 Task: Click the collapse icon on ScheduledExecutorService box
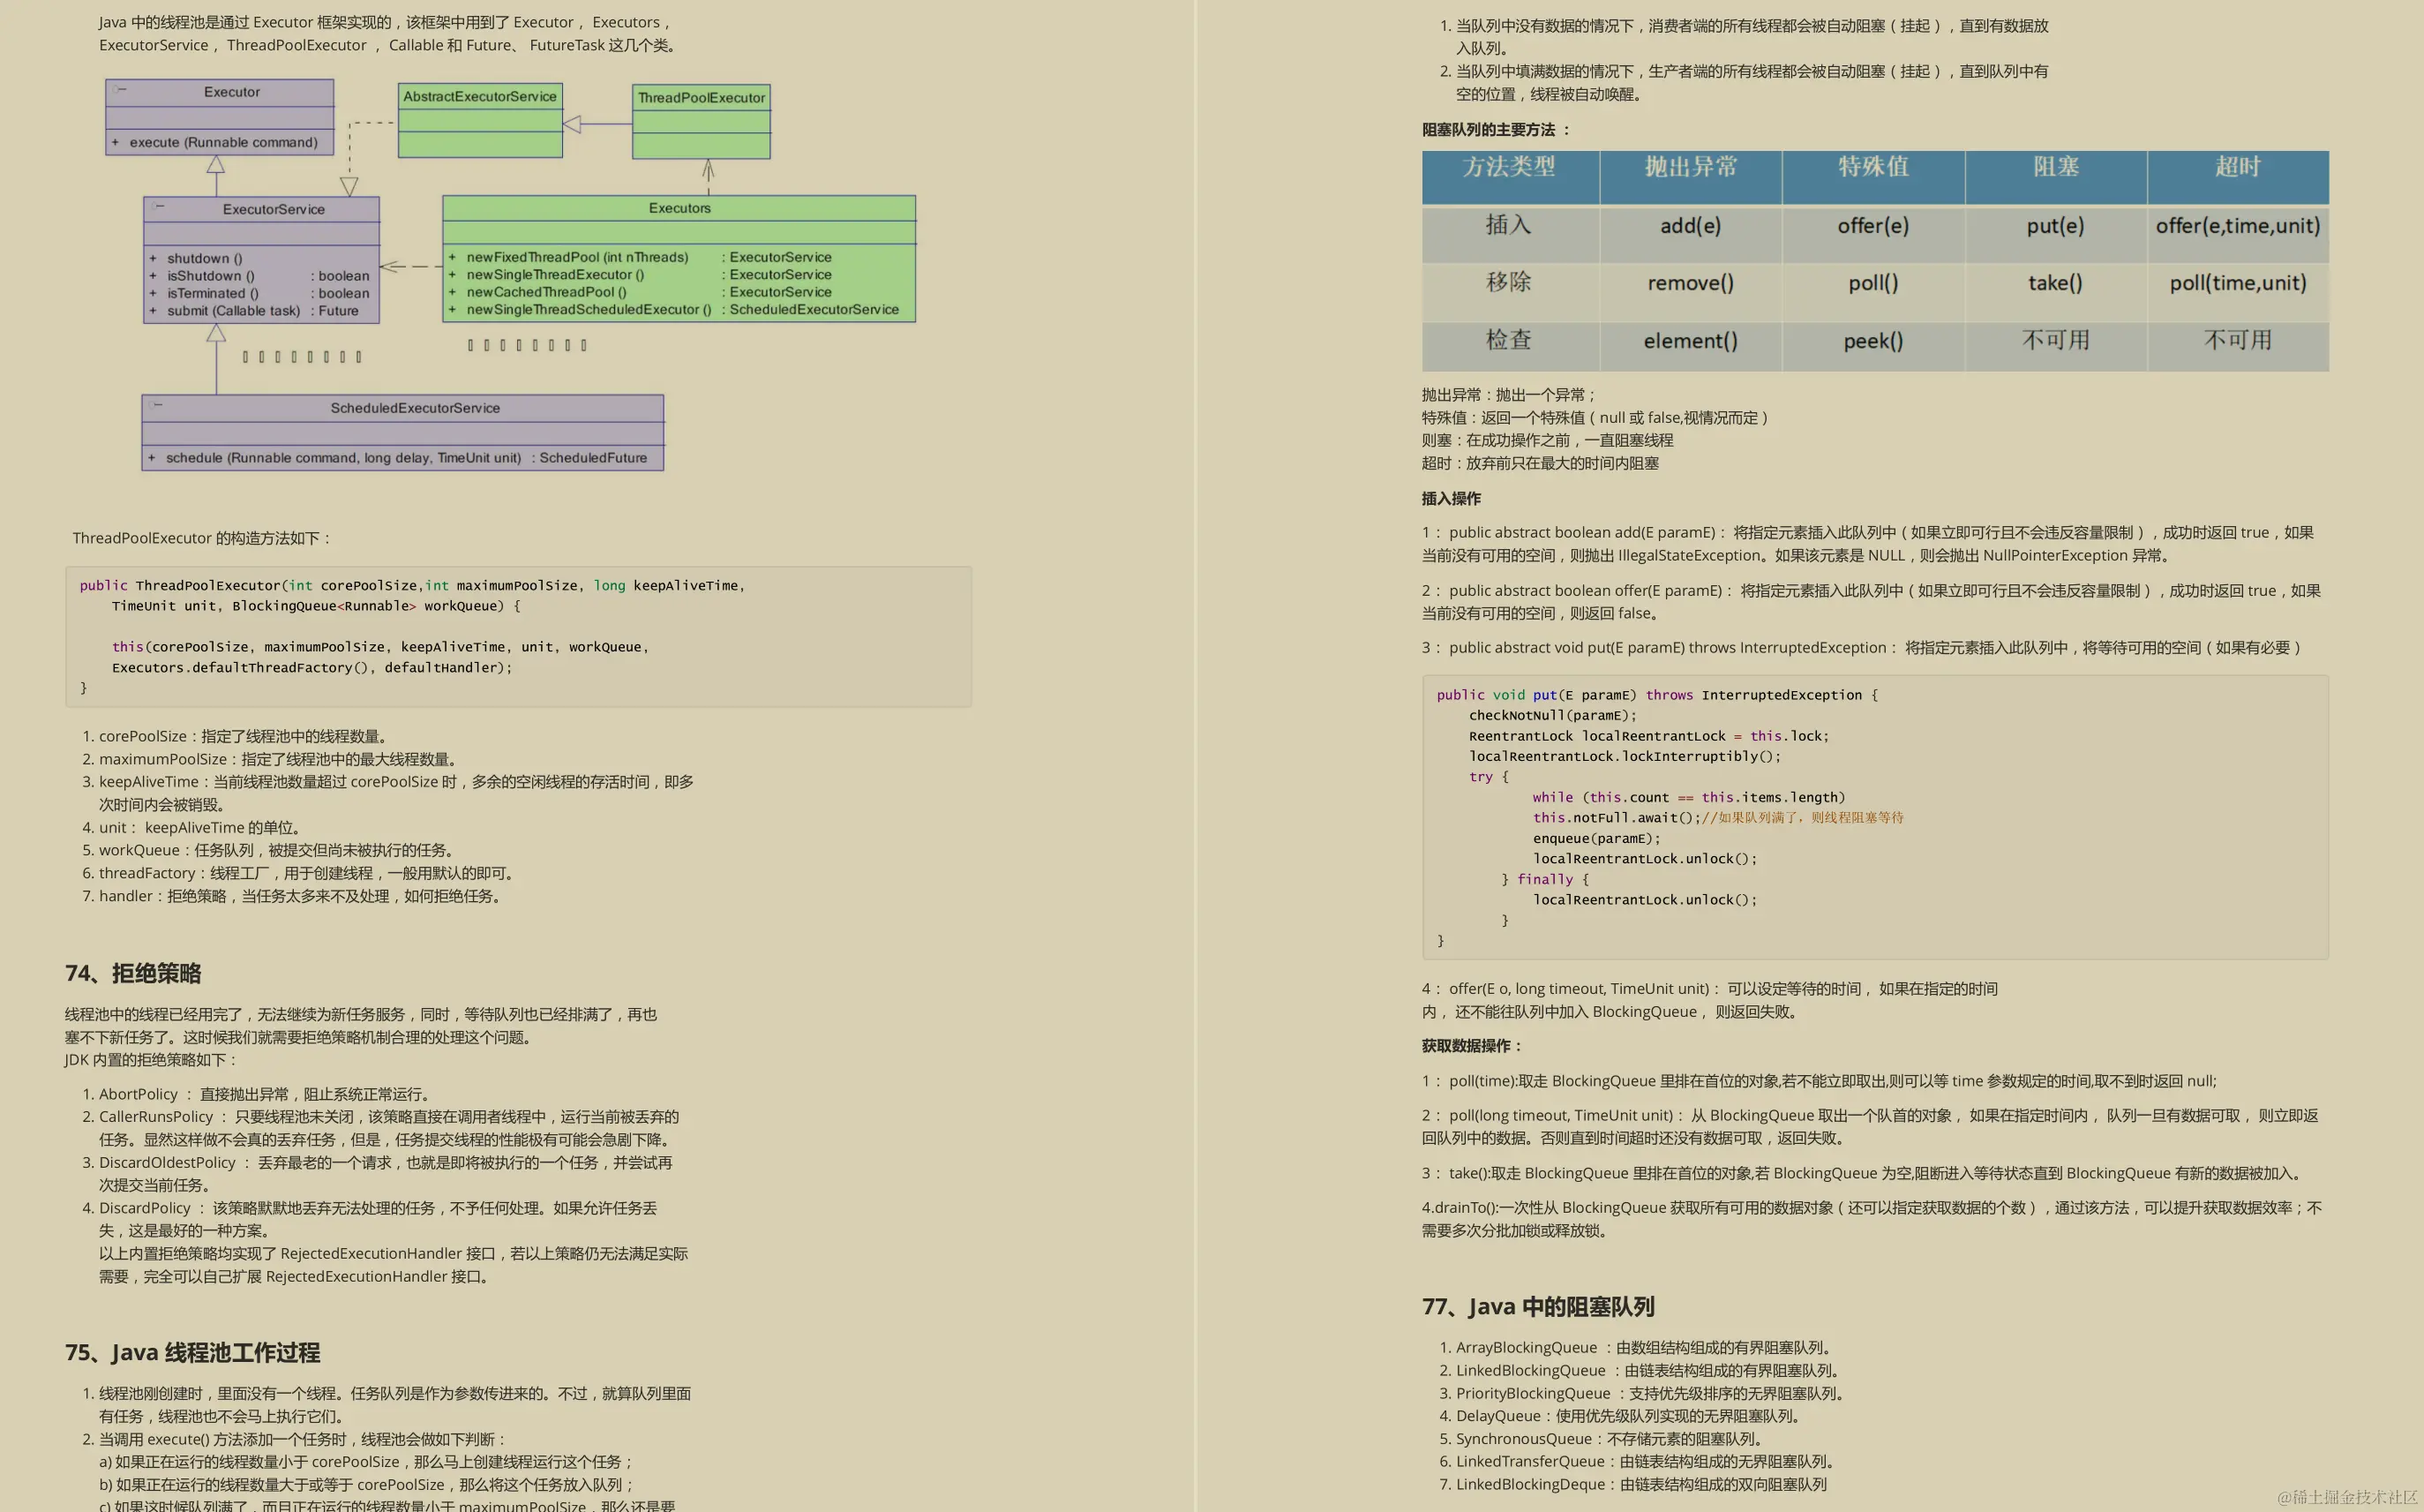(x=157, y=405)
